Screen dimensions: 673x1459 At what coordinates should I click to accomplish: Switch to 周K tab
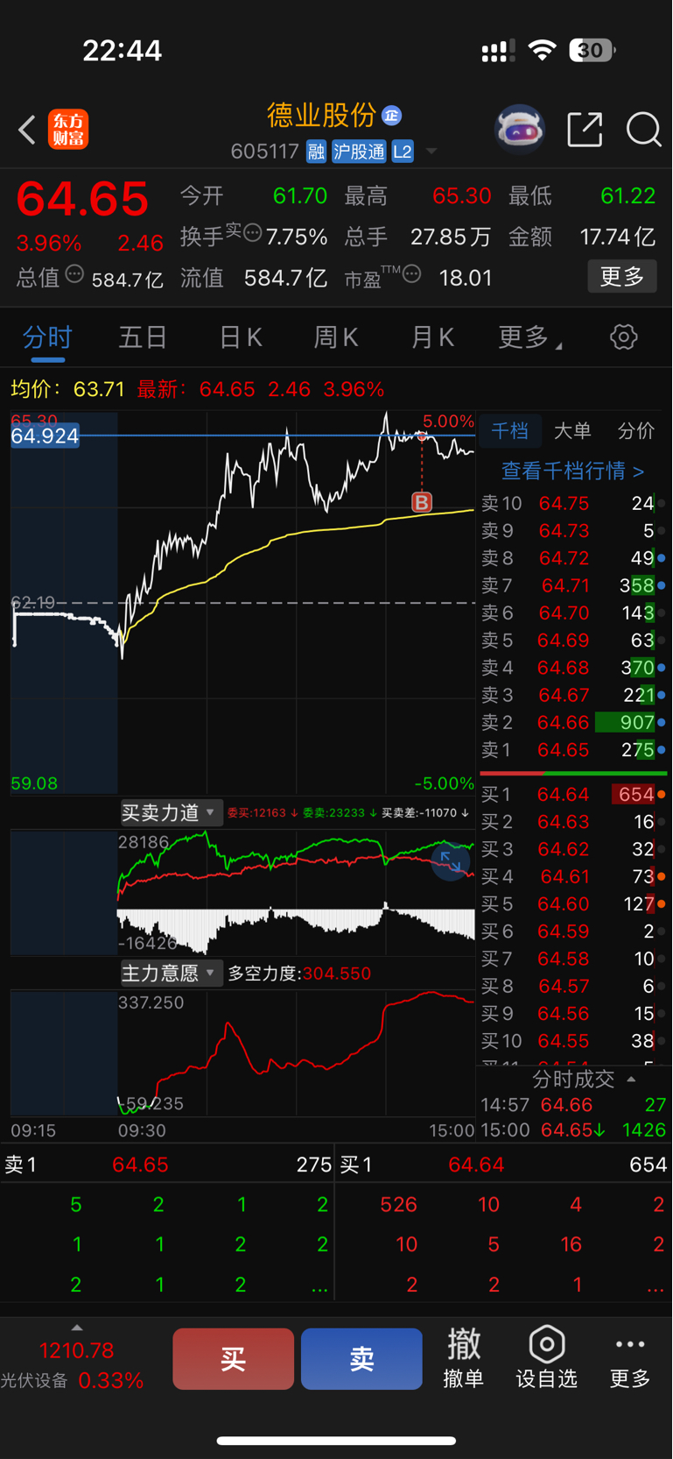[x=336, y=337]
